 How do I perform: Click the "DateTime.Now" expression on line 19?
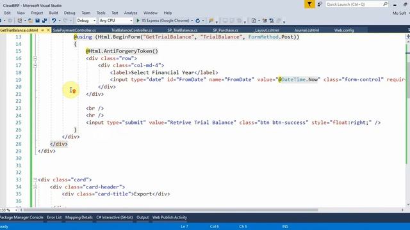pos(299,79)
